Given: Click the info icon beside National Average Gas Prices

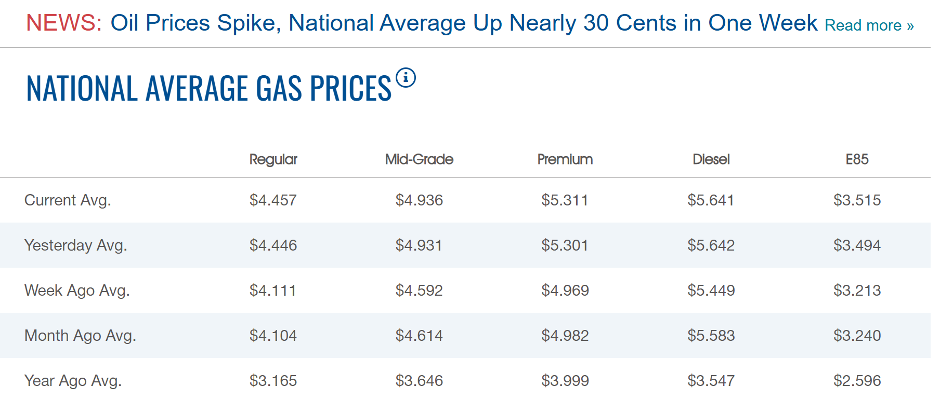Looking at the screenshot, I should [x=406, y=78].
